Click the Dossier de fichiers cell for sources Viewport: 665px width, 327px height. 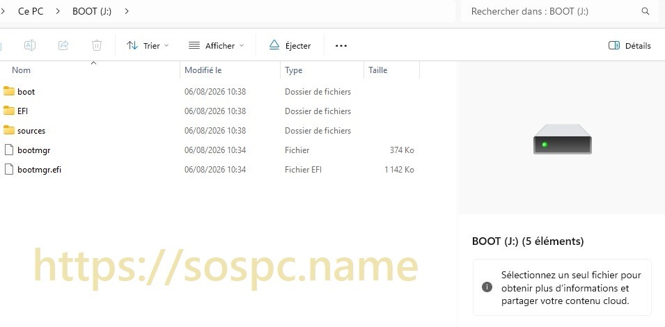pyautogui.click(x=318, y=131)
